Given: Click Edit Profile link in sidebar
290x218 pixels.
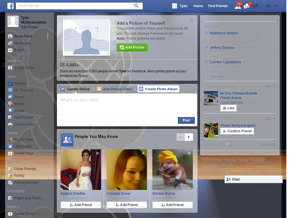Looking at the screenshot, I should [29, 27].
